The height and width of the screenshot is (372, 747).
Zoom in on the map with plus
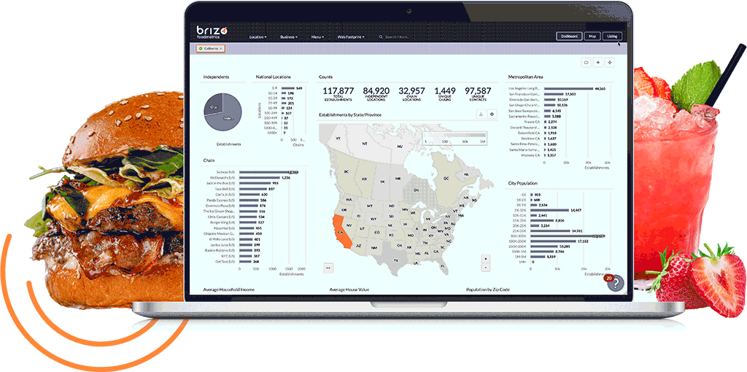point(485,259)
